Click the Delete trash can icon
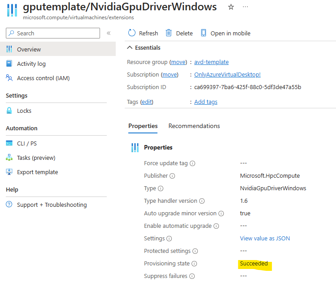The width and height of the screenshot is (336, 282). [169, 33]
